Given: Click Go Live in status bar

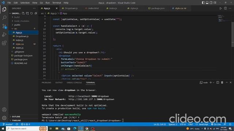Looking at the screenshot, I should [x=216, y=124].
